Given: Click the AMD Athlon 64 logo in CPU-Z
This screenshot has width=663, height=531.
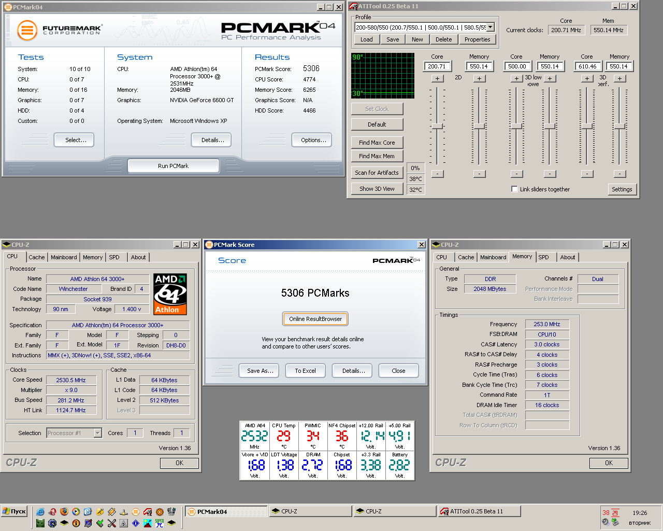Looking at the screenshot, I should click(170, 294).
